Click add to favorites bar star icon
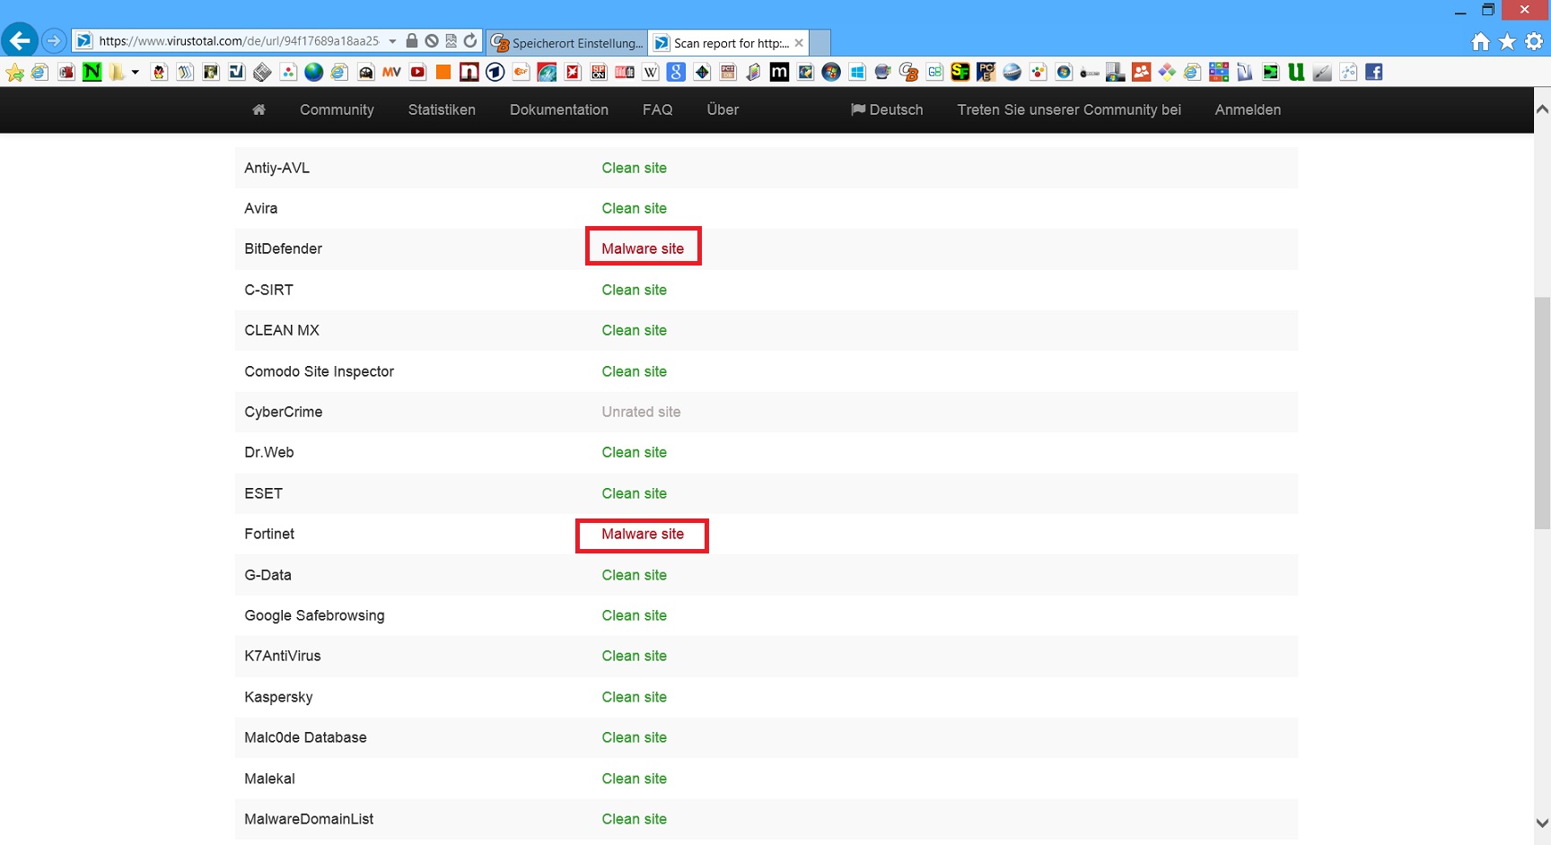Image resolution: width=1551 pixels, height=845 pixels. pos(14,73)
